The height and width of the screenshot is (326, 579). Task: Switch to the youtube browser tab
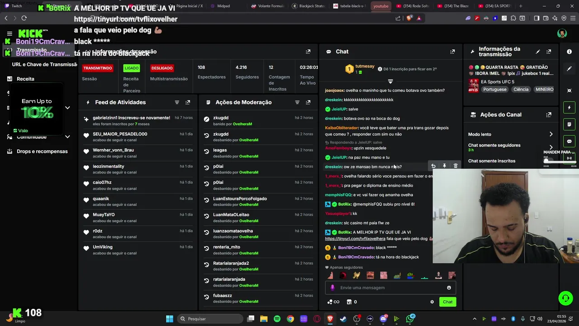click(381, 6)
